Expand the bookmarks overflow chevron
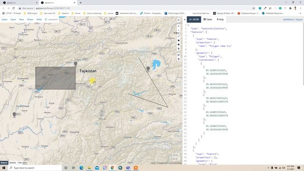Viewport: 304px width, 171px height. click(x=300, y=13)
